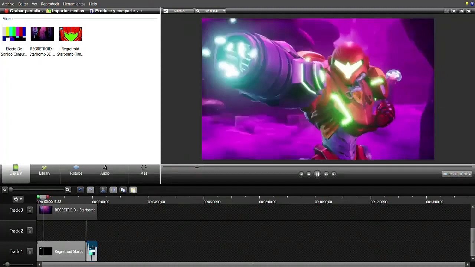475x267 pixels.
Task: Click the timeline horizontal scrollbar
Action: tap(253, 264)
